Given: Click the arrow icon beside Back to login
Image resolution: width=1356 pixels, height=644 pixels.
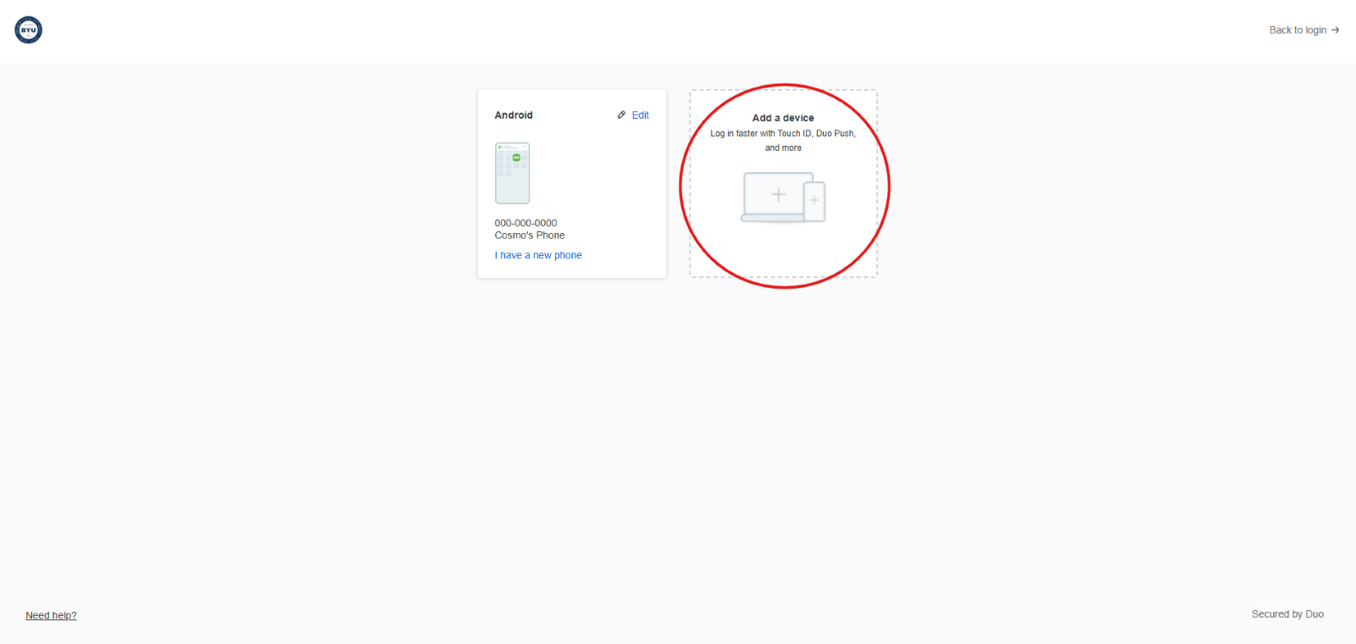Looking at the screenshot, I should pyautogui.click(x=1336, y=30).
